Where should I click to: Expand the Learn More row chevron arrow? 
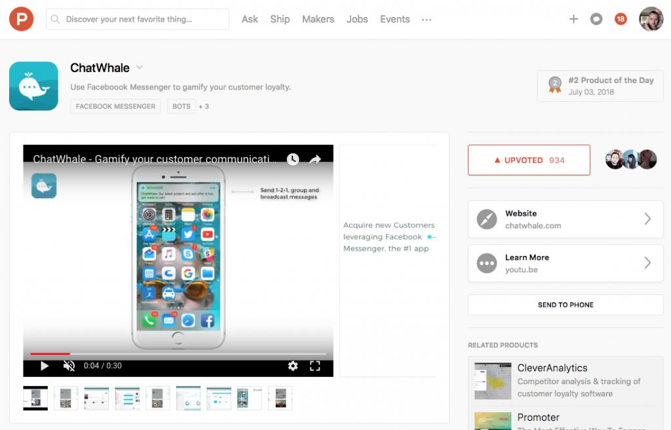point(647,263)
